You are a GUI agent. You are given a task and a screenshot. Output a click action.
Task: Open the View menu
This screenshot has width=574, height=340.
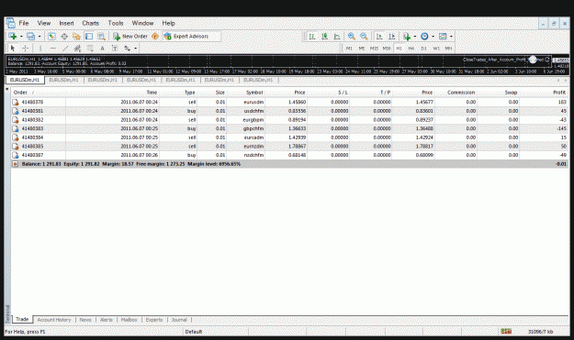[x=44, y=23]
